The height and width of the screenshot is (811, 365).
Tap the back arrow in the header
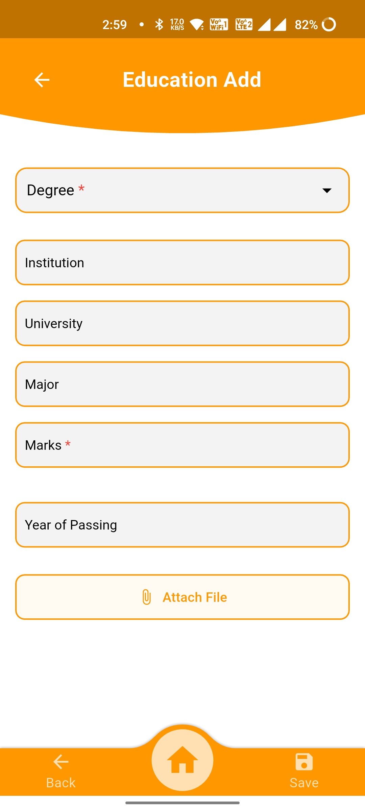[x=42, y=80]
